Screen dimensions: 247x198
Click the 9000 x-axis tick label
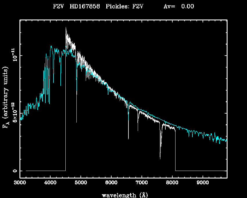(x=202, y=183)
